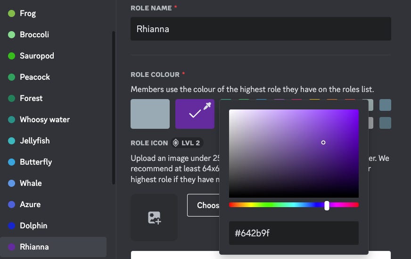The width and height of the screenshot is (411, 259).
Task: Select the Jellyfish role
Action: [53, 141]
